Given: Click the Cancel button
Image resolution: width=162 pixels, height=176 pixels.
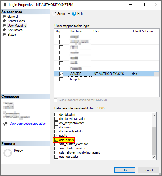Looking at the screenshot, I should click(148, 170).
